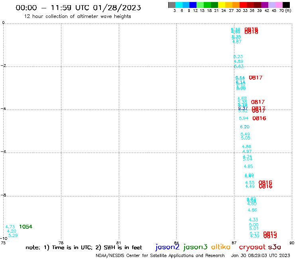Choose the cyan swatch in the color scale

(x=179, y=5)
